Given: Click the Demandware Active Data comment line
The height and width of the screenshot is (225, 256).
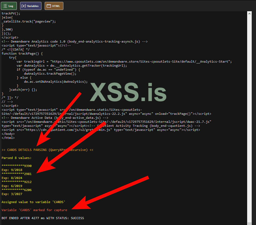Looking at the screenshot, I should coord(55,118).
